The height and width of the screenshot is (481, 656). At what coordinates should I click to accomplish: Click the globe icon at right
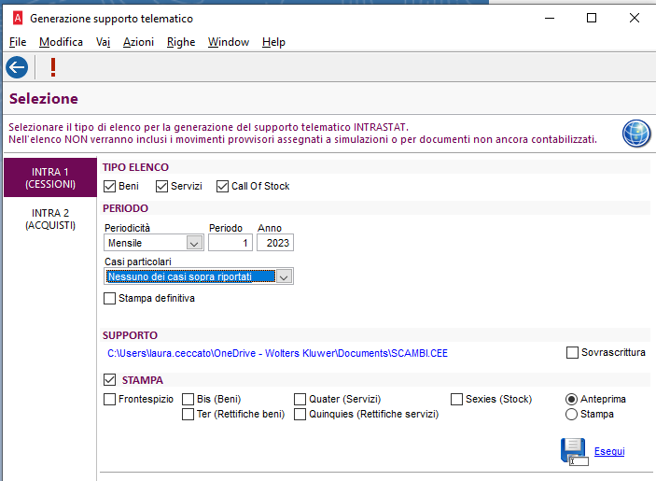pyautogui.click(x=635, y=134)
